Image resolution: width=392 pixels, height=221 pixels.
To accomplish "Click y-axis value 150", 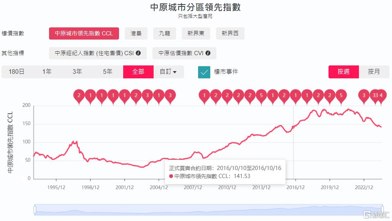I will click(x=27, y=124).
